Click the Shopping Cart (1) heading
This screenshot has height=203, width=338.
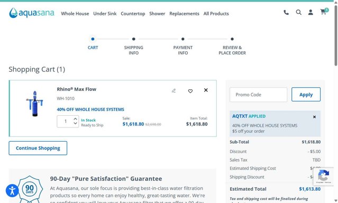[x=37, y=69]
